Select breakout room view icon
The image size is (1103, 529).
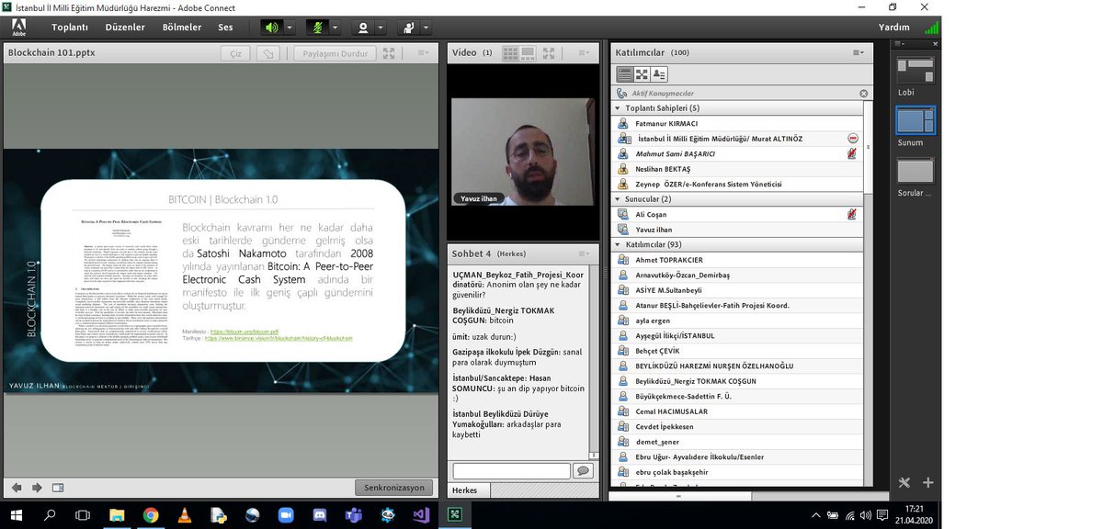pyautogui.click(x=642, y=74)
